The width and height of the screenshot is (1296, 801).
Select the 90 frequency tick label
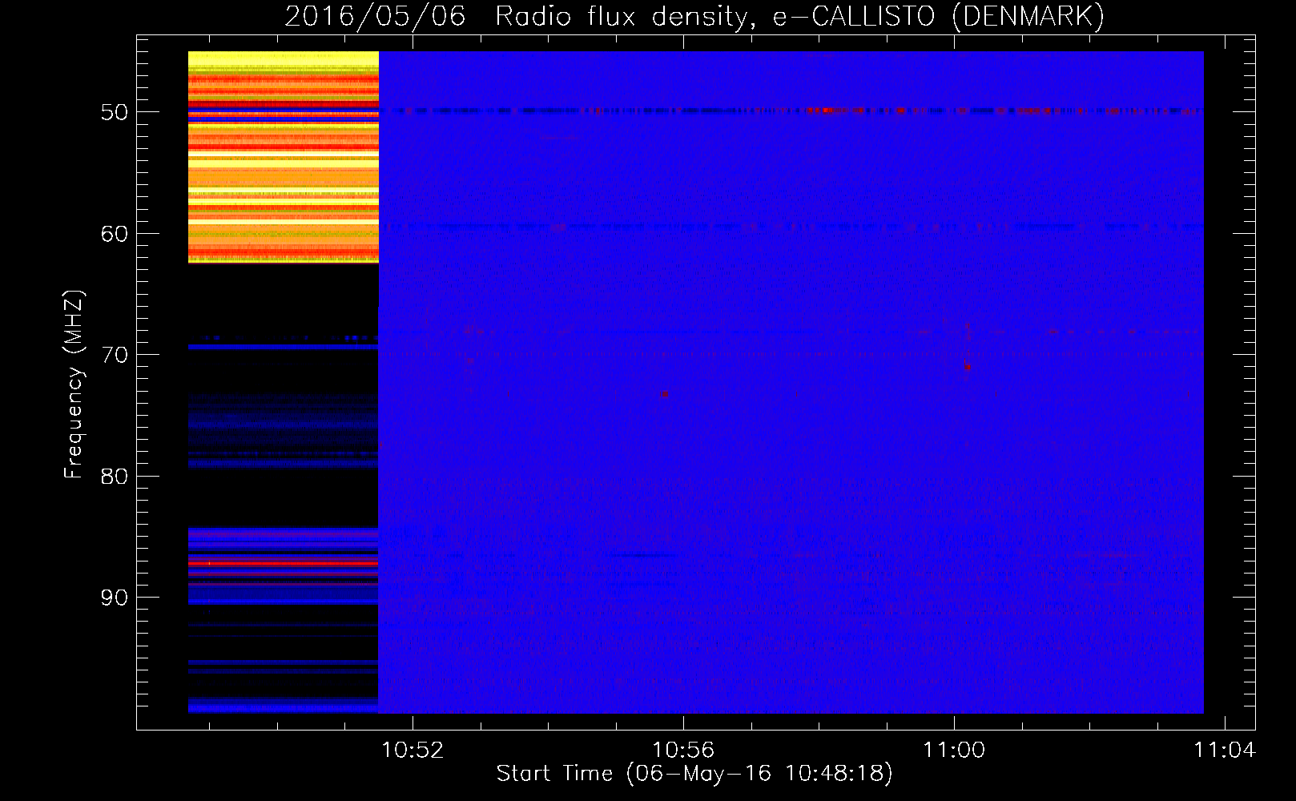114,598
